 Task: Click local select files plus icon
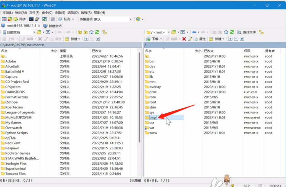coord(86,39)
